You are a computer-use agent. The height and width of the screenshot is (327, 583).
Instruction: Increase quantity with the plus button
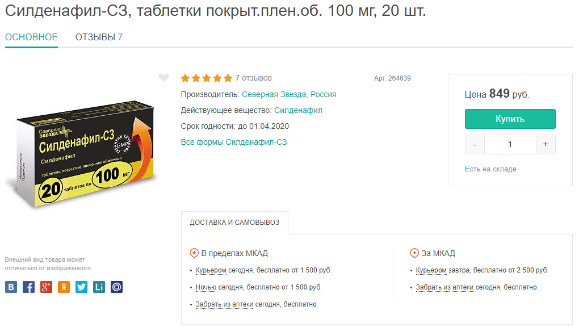546,144
